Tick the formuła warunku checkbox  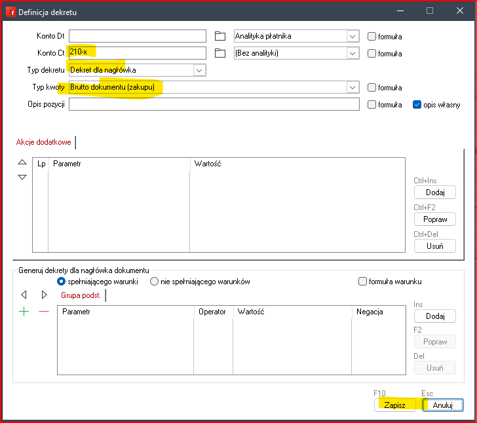[362, 281]
